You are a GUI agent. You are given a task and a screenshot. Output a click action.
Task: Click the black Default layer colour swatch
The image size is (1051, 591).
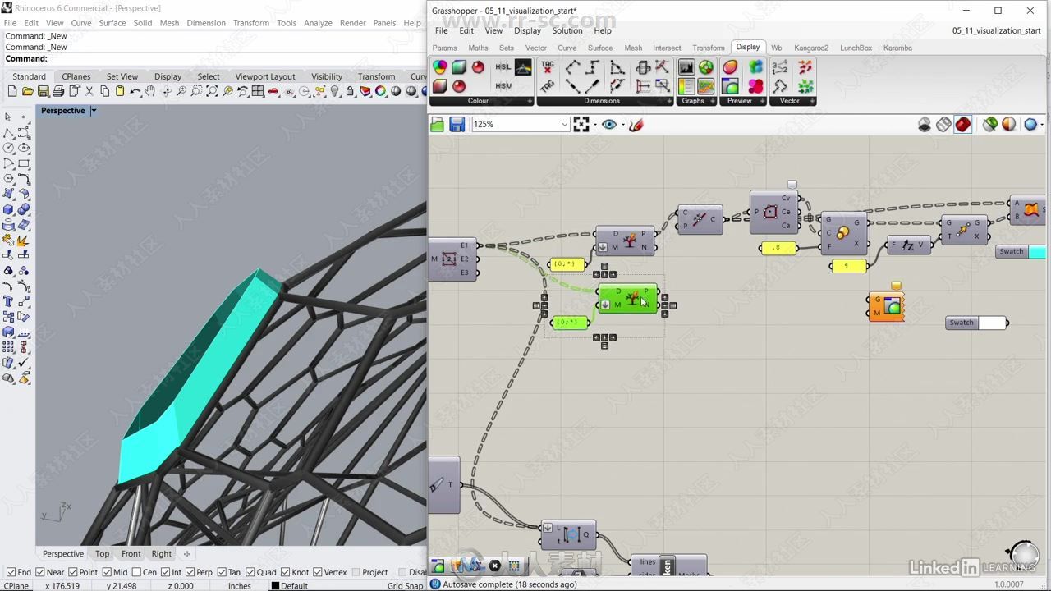coord(276,586)
